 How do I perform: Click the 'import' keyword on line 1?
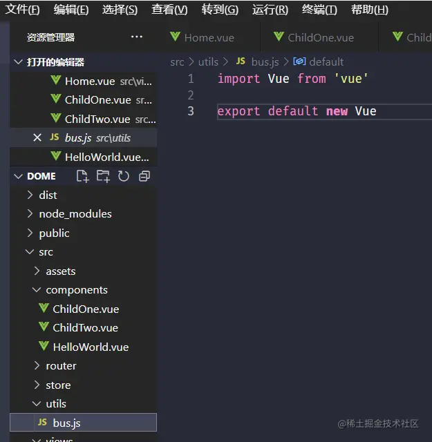click(238, 79)
